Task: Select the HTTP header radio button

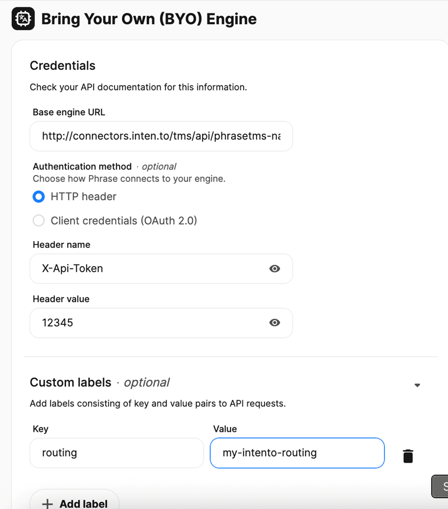Action: pos(39,197)
